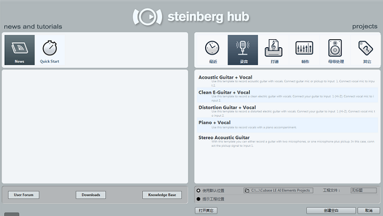
Task: Select the Piano + Vocal template
Action: click(215, 122)
